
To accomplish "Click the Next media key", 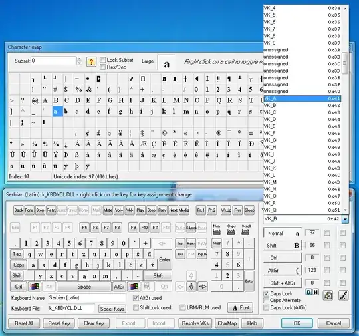I will [x=174, y=210].
